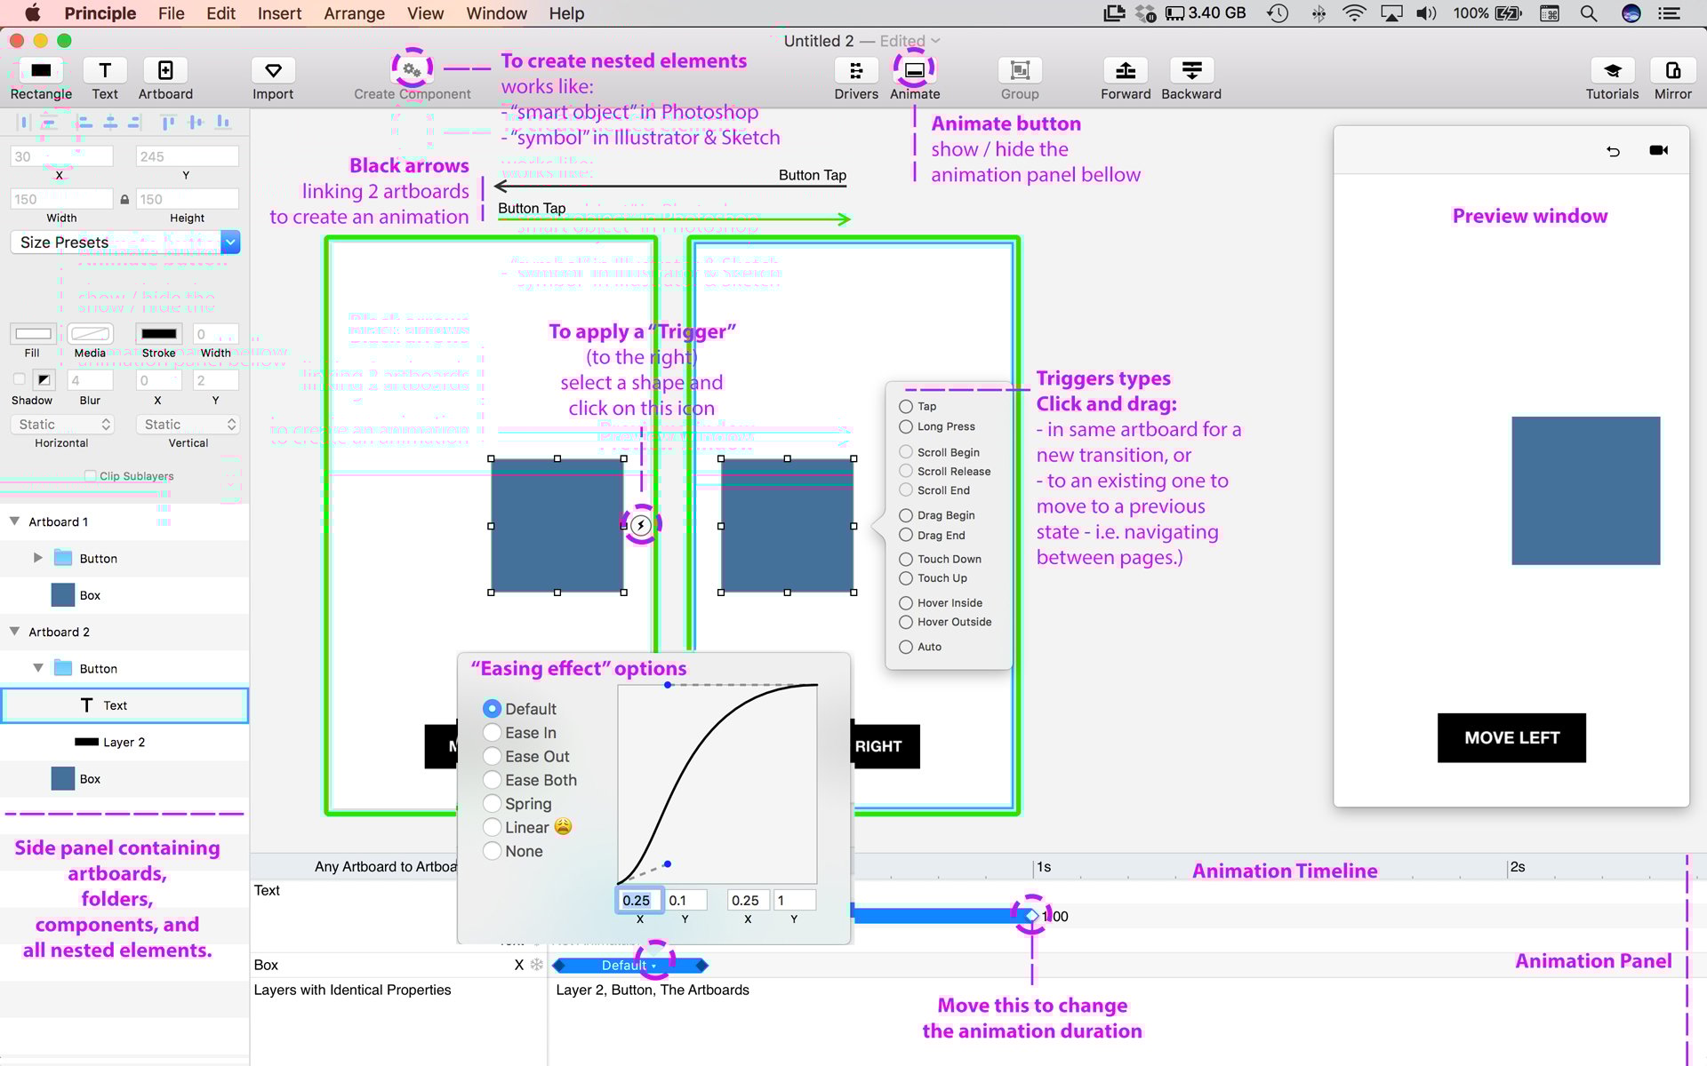Select the Text tool
Viewport: 1707px width, 1066px height.
105,71
